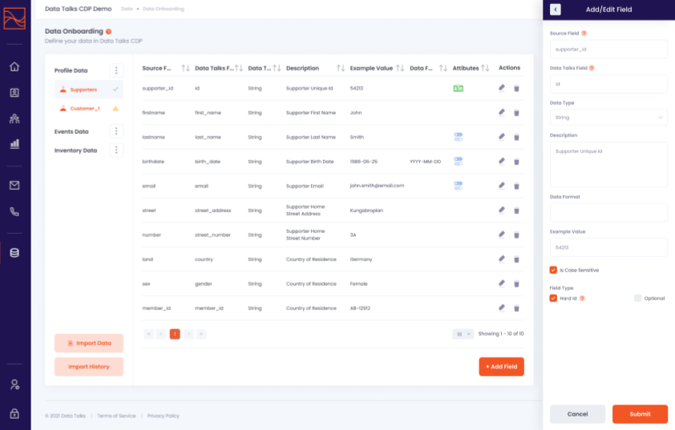
Task: Delete the lastname row
Action: [x=516, y=138]
